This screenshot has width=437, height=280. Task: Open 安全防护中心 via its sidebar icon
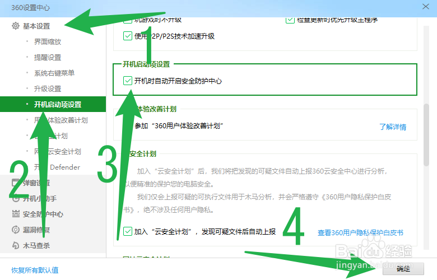tap(16, 214)
